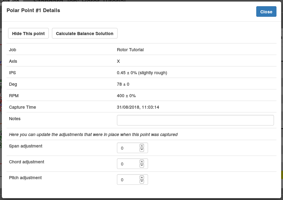
Task: Focus the Notes text field
Action: pyautogui.click(x=195, y=120)
